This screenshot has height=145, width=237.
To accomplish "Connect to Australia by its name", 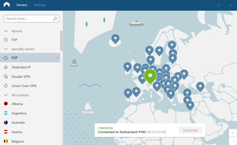I will [x=18, y=122].
